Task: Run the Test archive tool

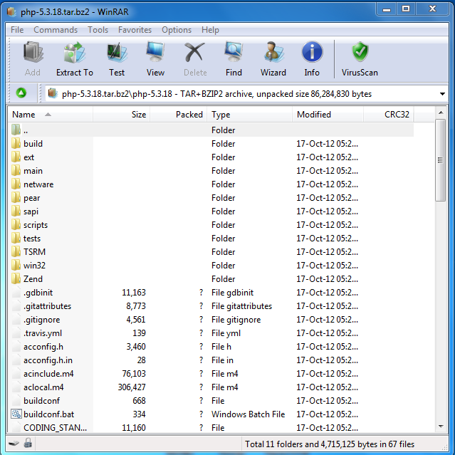Action: coord(117,59)
